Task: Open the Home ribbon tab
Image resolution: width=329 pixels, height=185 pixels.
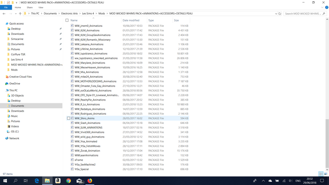Action: point(18,7)
